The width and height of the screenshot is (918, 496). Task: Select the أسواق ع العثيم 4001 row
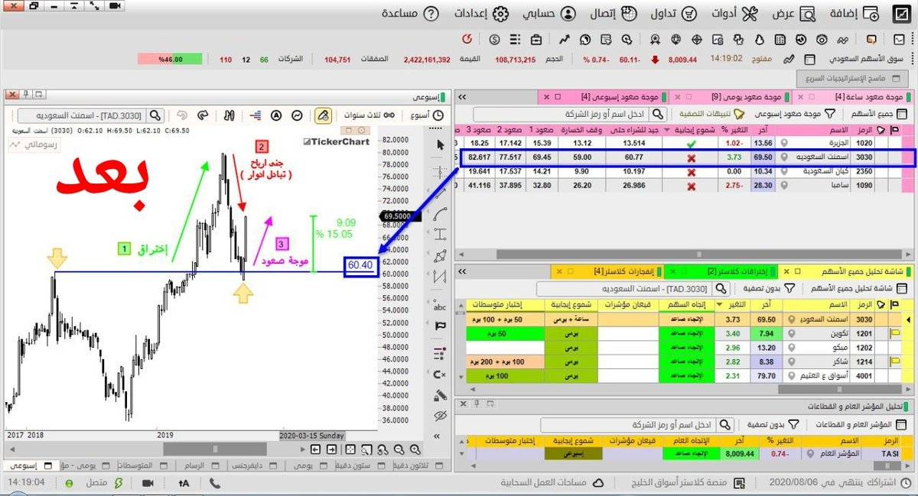coord(685,375)
